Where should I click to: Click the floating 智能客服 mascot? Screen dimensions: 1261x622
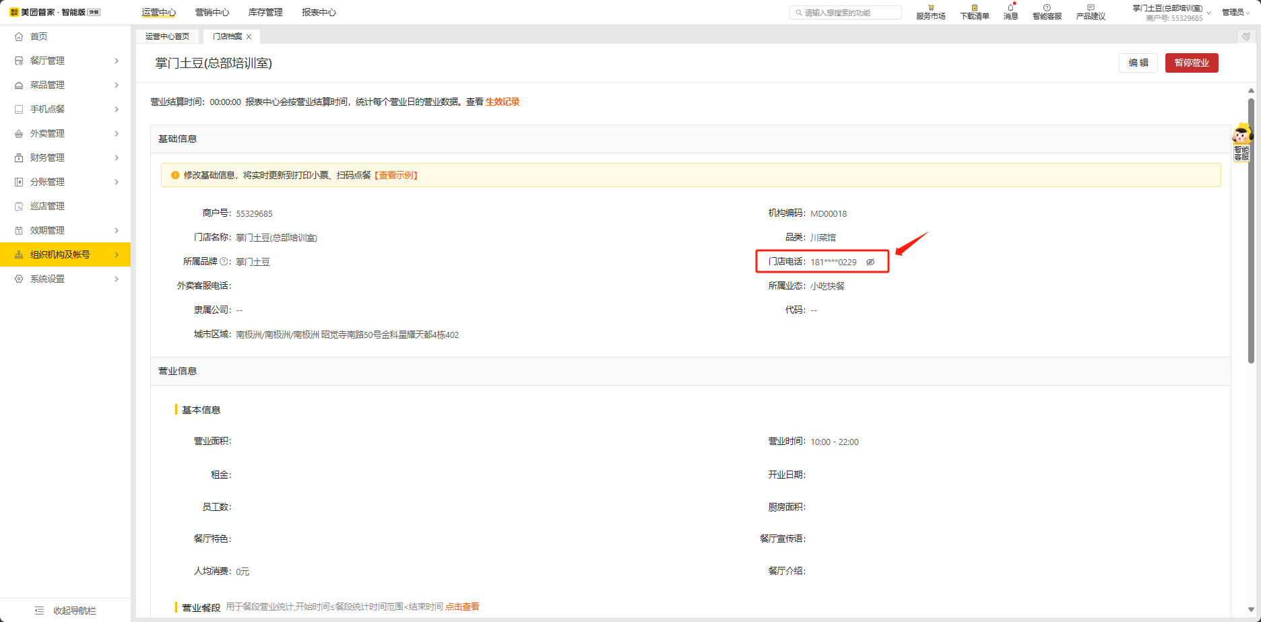[x=1241, y=142]
